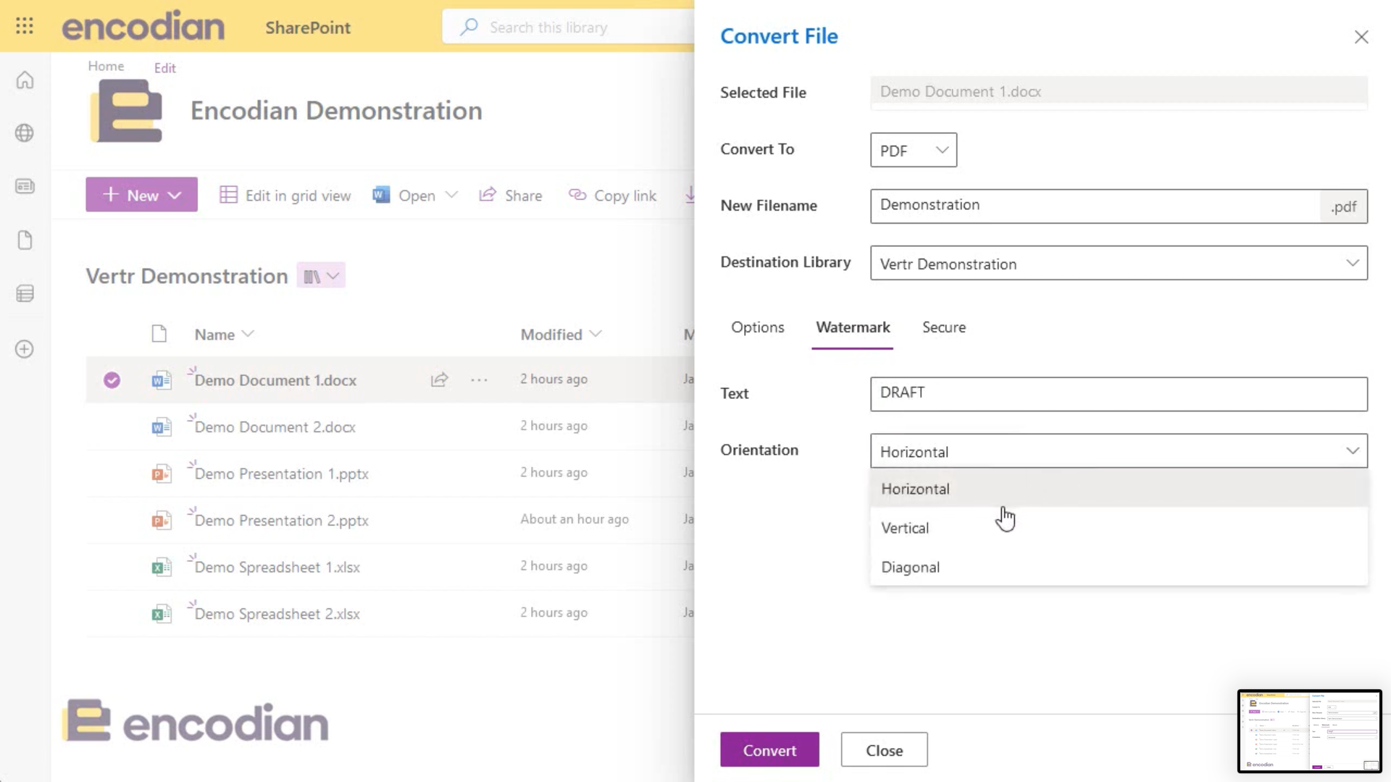Click the Vertr Demonstration library title
Image resolution: width=1391 pixels, height=782 pixels.
[187, 276]
